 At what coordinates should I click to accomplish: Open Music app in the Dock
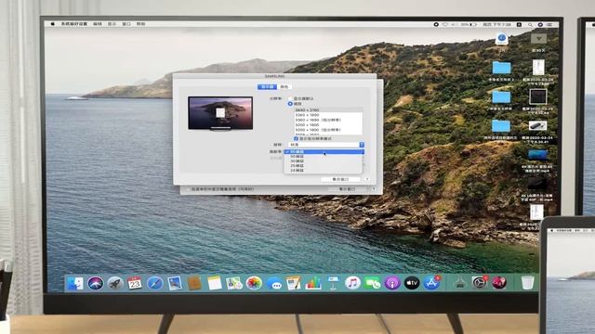click(352, 283)
